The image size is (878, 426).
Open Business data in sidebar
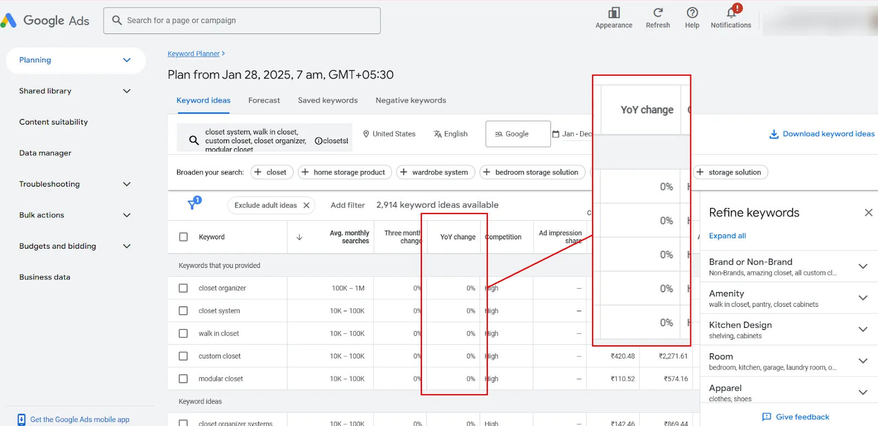tap(44, 277)
